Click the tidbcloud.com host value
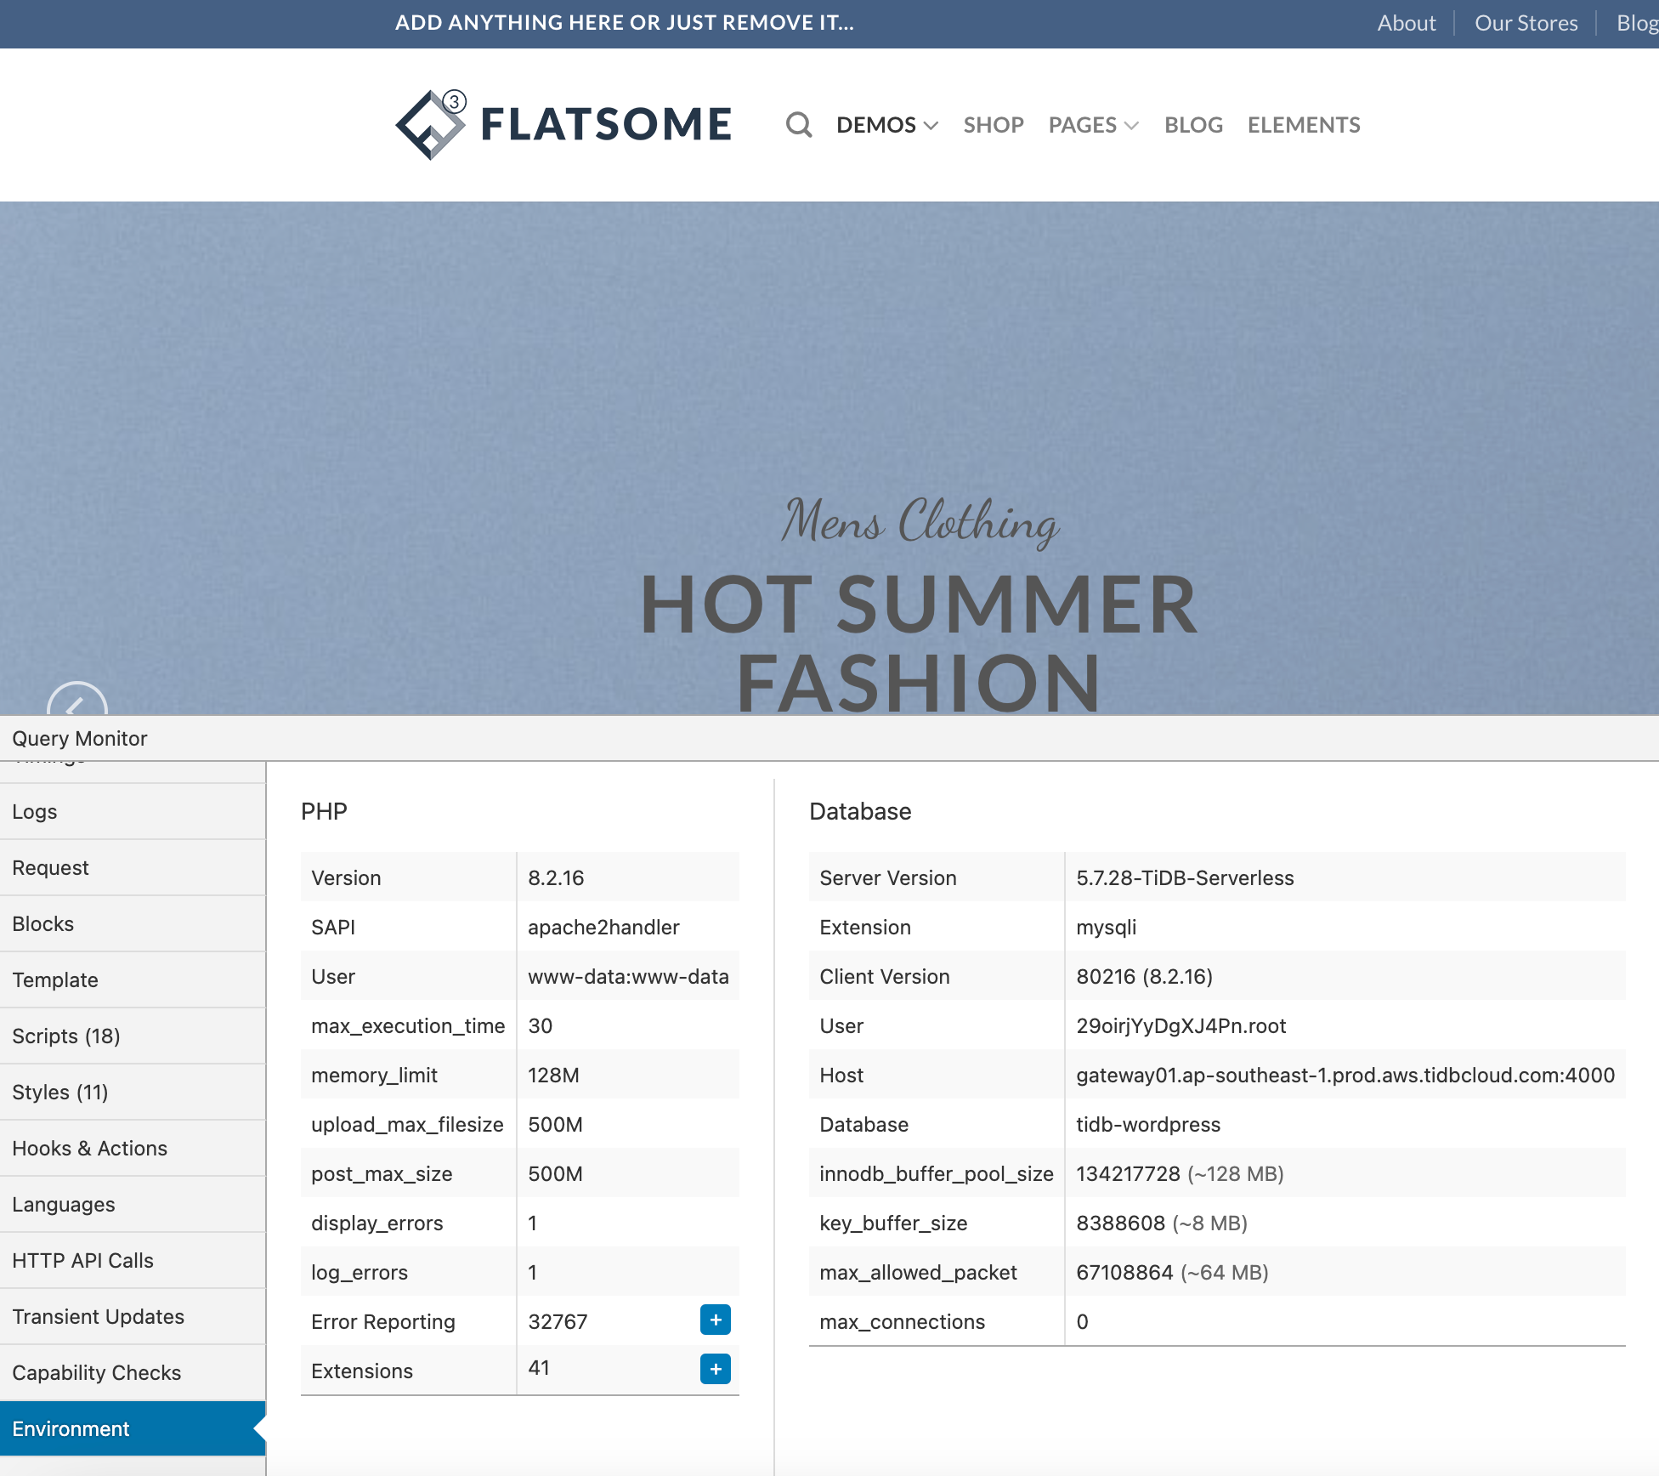This screenshot has width=1659, height=1476. (1345, 1075)
